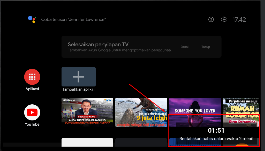Click Detail on the TV setup banner
The width and height of the screenshot is (265, 151).
185,47
